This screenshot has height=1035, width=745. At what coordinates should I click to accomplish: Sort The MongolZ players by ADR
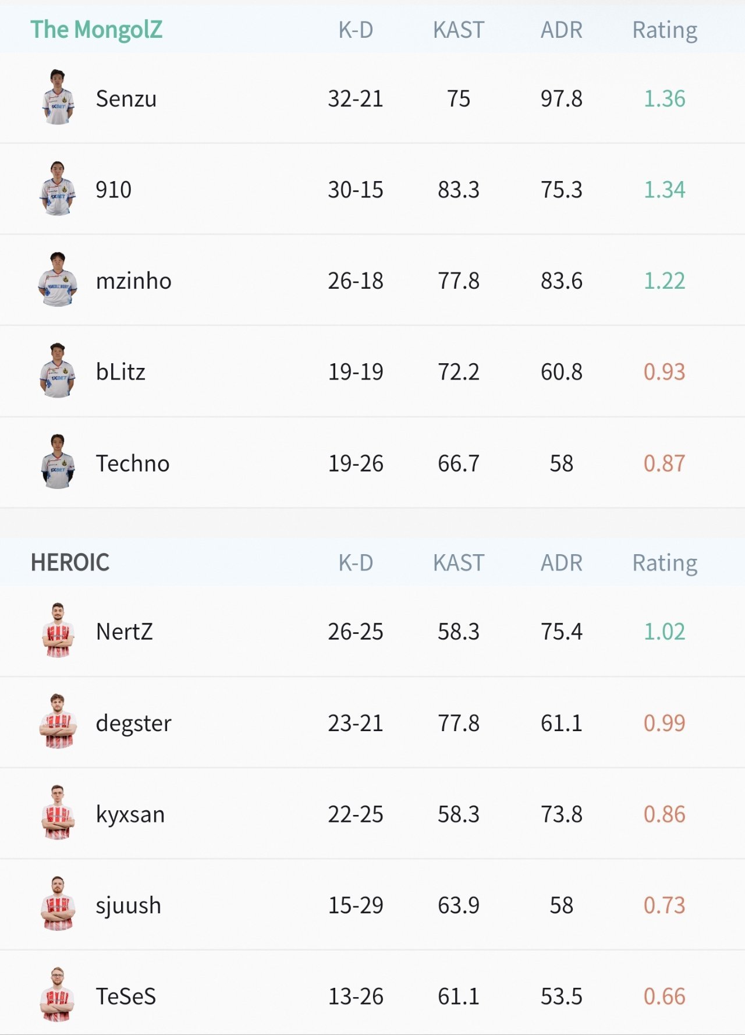(561, 30)
